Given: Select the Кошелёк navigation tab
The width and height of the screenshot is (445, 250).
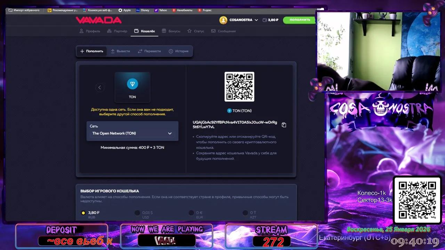Looking at the screenshot, I should coord(144,31).
